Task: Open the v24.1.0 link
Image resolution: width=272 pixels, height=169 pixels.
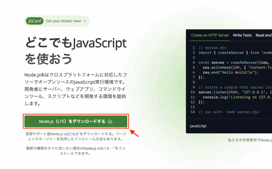Action: (x=103, y=148)
